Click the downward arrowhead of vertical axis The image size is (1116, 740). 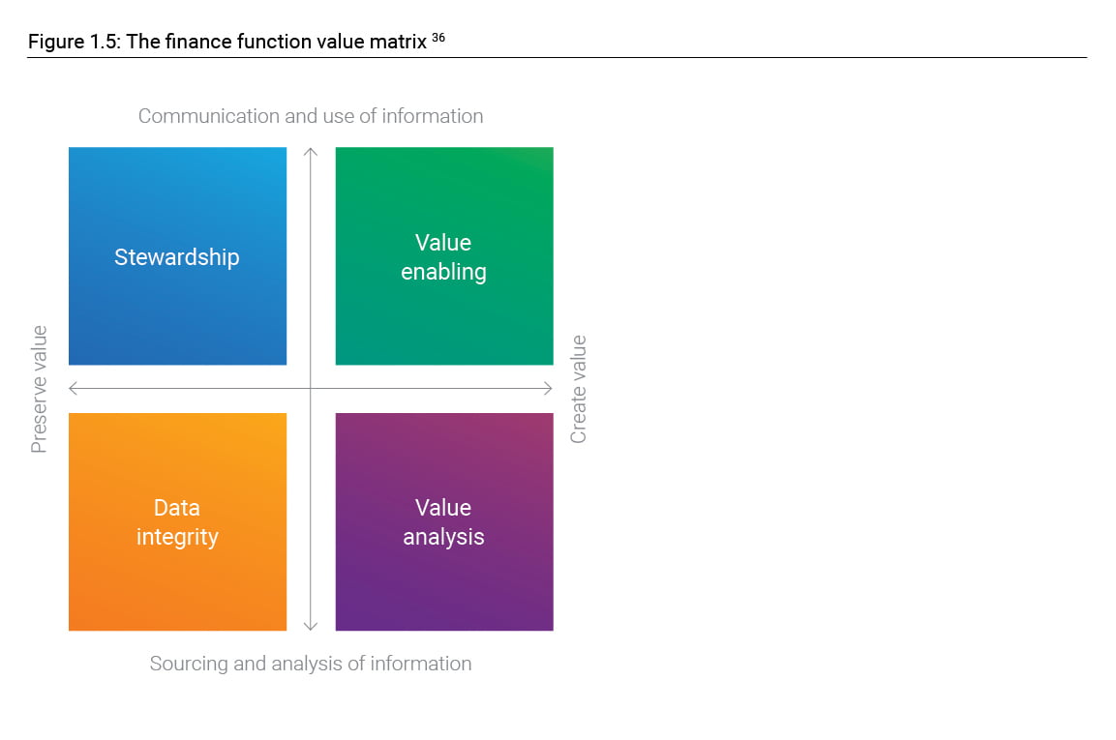pos(311,626)
